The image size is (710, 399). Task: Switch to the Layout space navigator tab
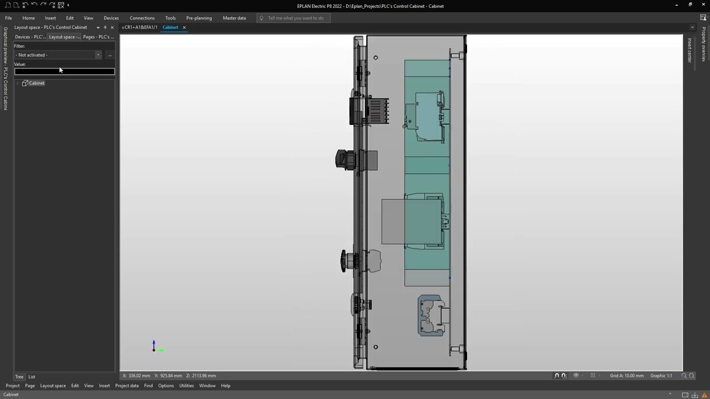click(64, 37)
